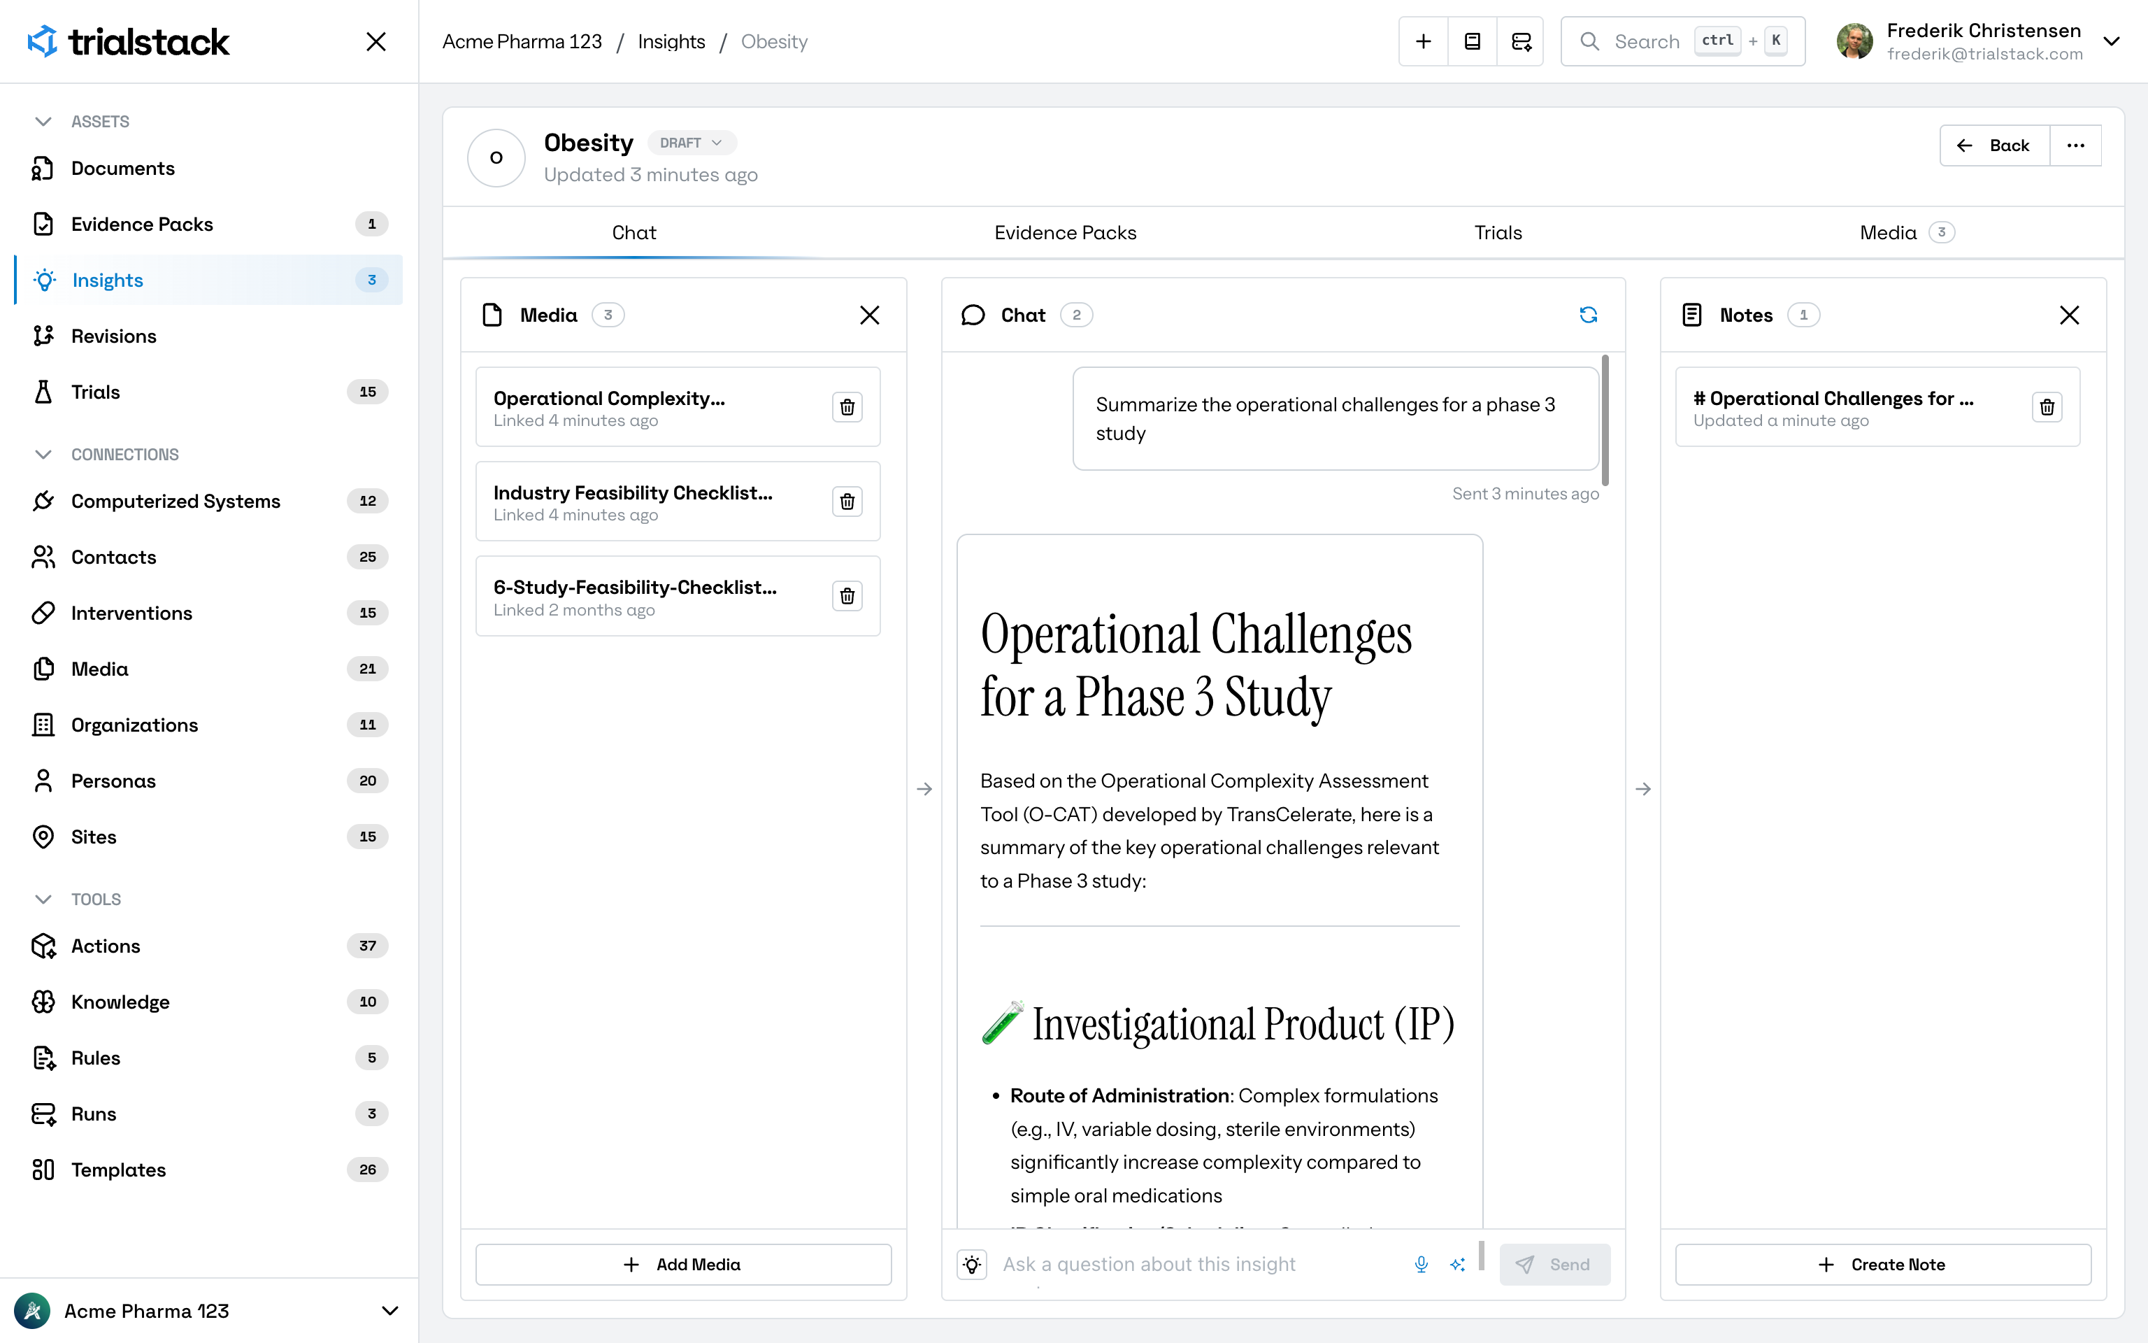
Task: Click the plus icon in top toolbar
Action: click(x=1423, y=42)
